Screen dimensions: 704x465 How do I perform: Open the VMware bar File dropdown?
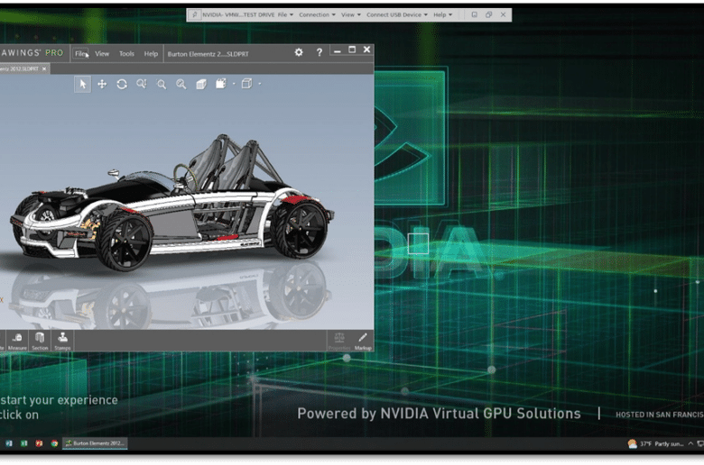coord(285,14)
